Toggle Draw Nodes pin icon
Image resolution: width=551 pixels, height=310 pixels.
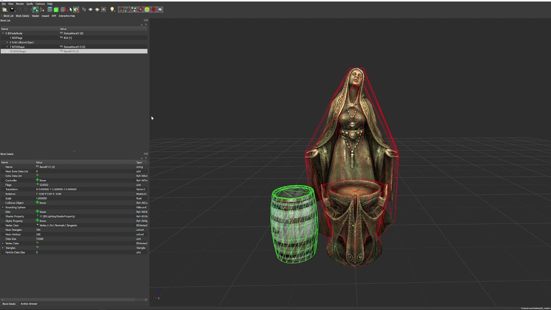[x=121, y=9]
